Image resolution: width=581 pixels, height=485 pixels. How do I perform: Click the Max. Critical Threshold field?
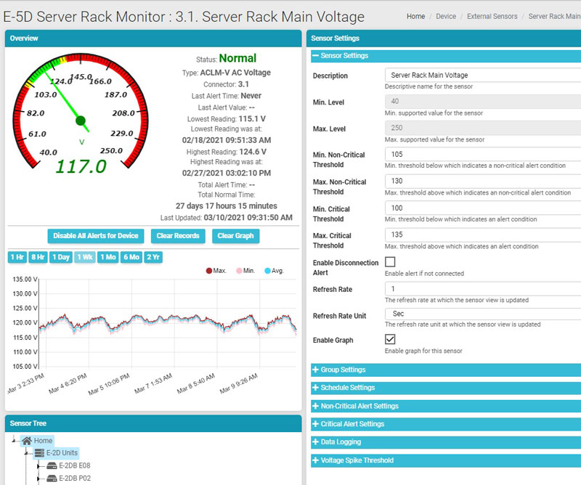tap(483, 235)
